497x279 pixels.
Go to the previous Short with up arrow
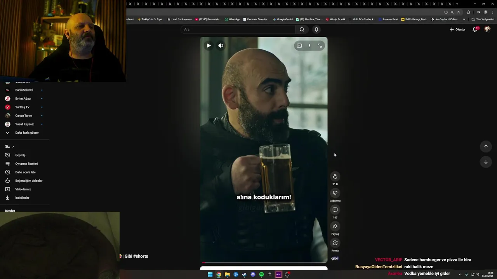point(486,146)
